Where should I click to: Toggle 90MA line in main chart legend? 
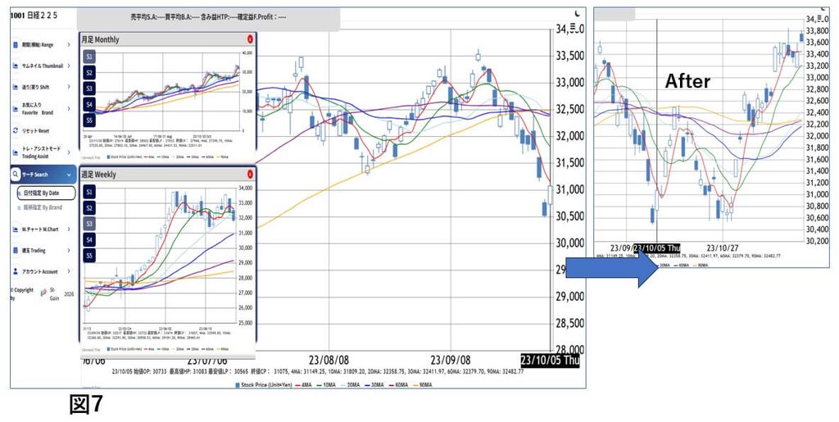pos(422,385)
